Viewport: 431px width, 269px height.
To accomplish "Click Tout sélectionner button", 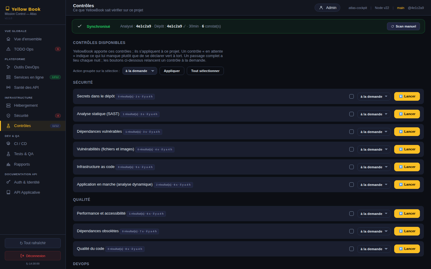I will 205,71.
